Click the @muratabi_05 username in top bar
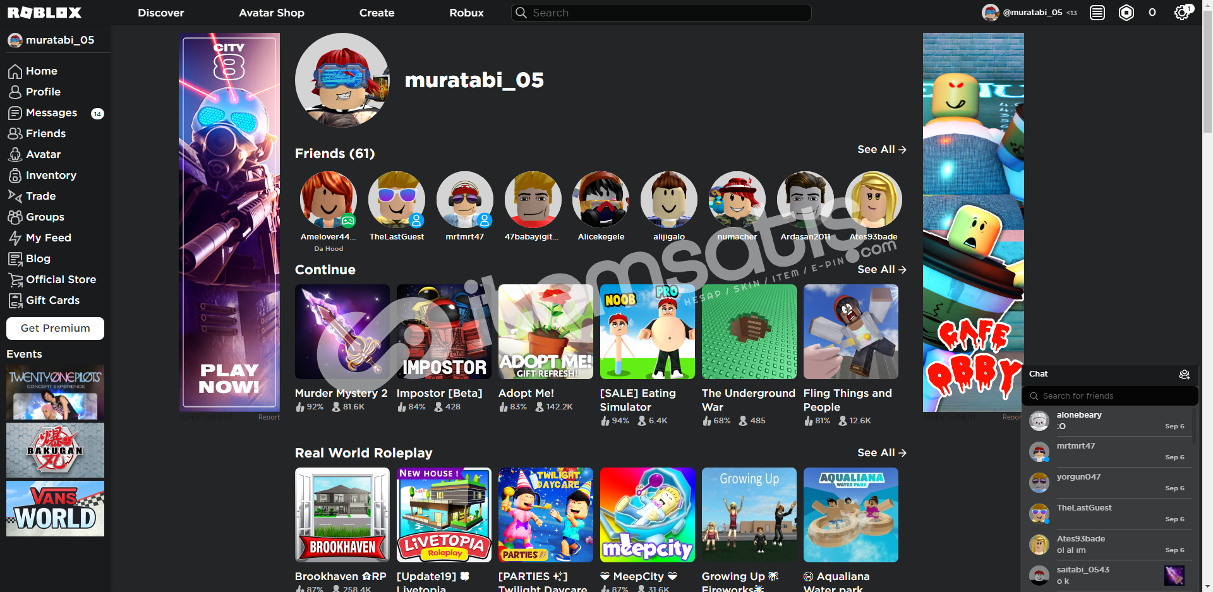Image resolution: width=1213 pixels, height=592 pixels. (1032, 13)
